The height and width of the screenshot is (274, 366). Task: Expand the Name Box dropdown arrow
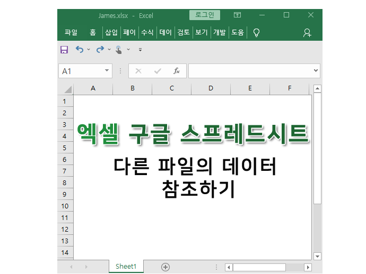click(x=107, y=70)
